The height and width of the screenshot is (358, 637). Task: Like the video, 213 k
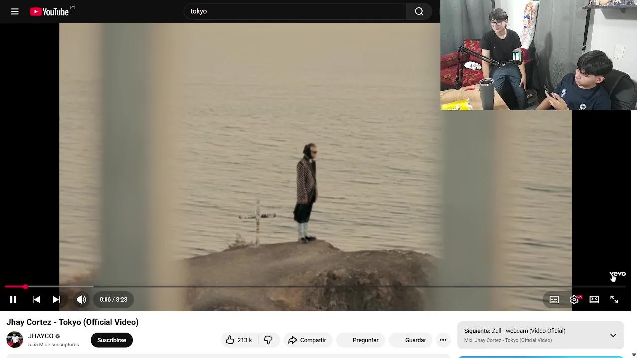(x=239, y=340)
